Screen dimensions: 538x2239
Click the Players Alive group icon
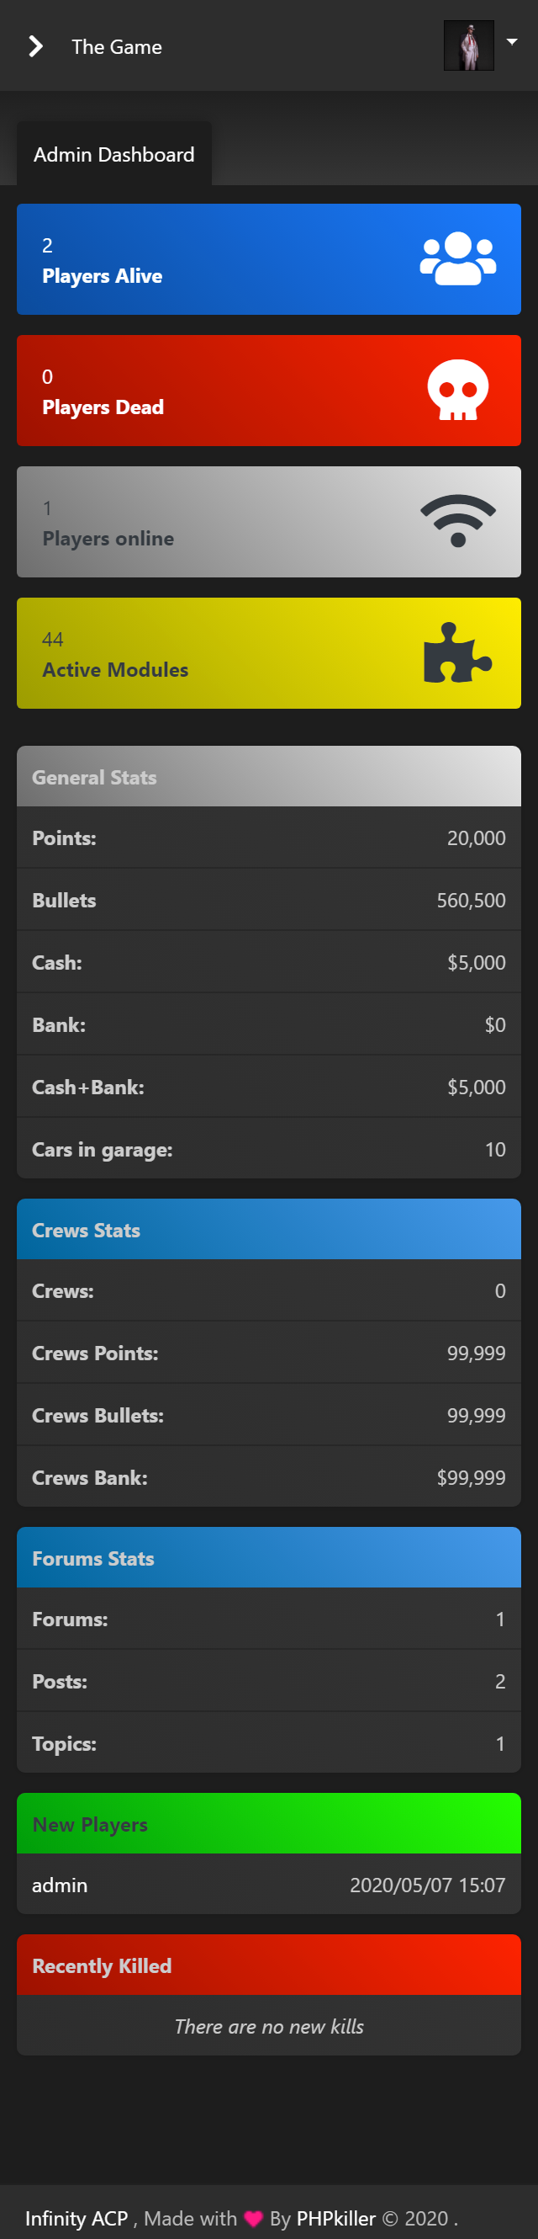tap(457, 259)
